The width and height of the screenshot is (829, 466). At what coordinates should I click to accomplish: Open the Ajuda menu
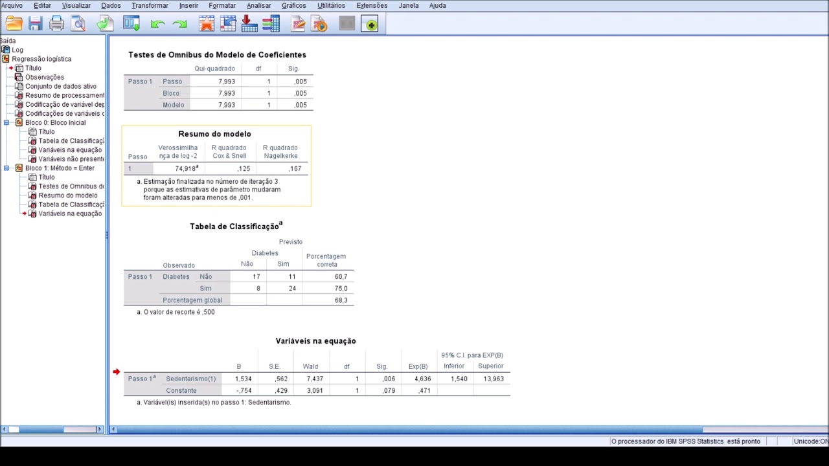pos(437,5)
